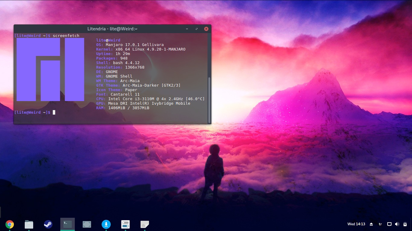Click the Manjaro ASCII logo in terminal
This screenshot has width=412, height=231.
[50, 69]
